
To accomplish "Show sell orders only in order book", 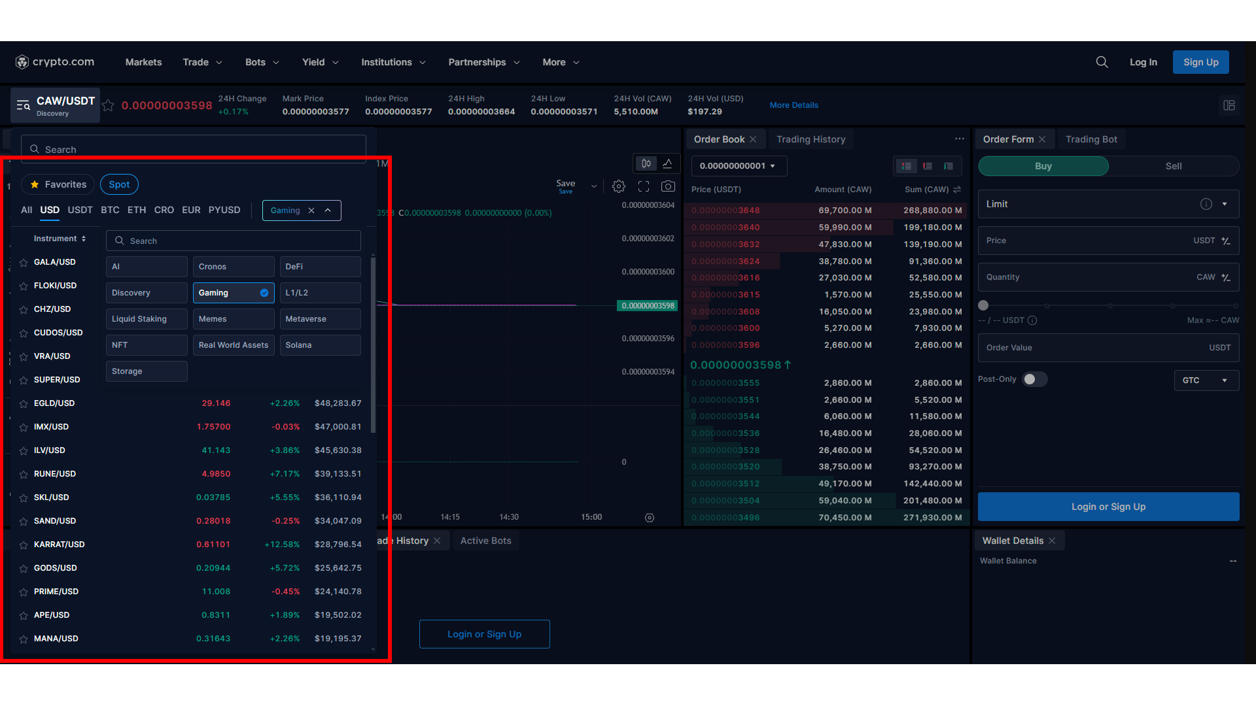I will click(928, 166).
